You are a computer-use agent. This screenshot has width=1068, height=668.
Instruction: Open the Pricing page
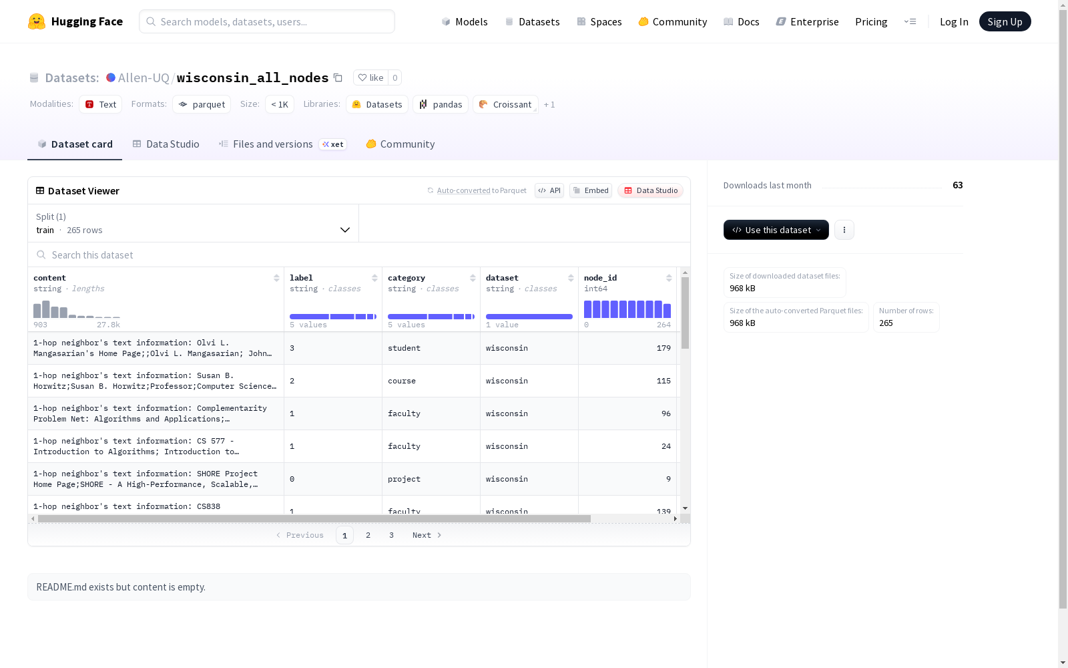[871, 21]
